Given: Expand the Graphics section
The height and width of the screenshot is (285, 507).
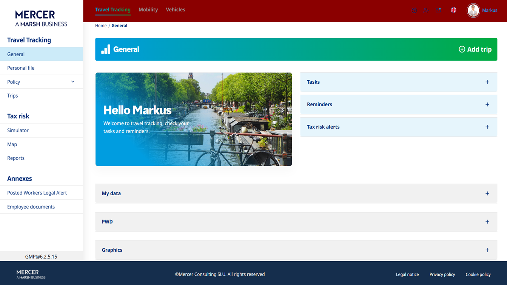Looking at the screenshot, I should [x=487, y=250].
